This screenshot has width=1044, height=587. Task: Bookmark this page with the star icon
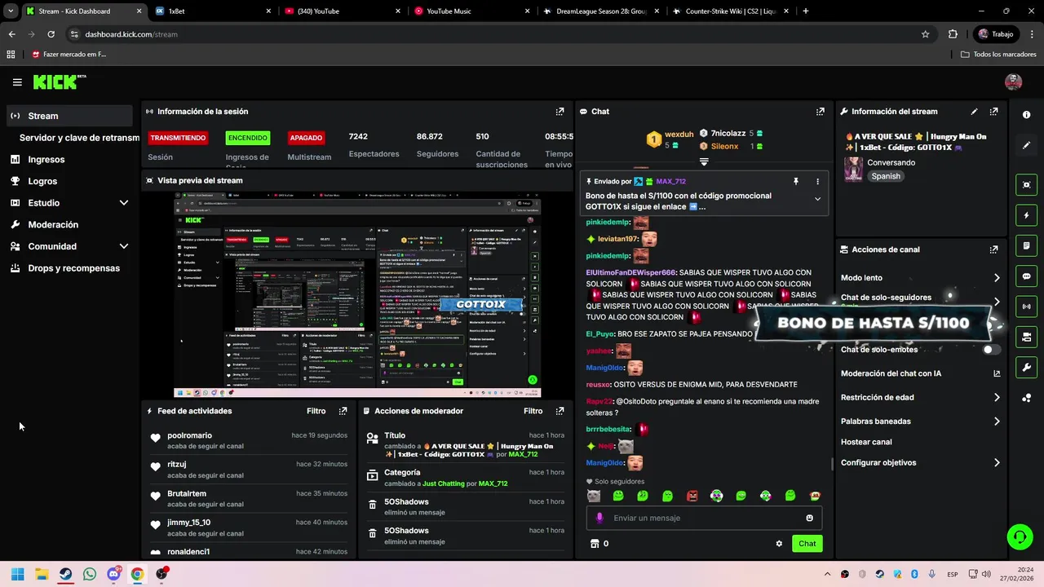tap(925, 34)
